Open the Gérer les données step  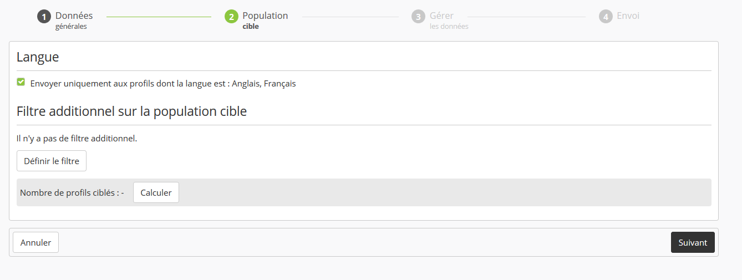click(x=449, y=19)
